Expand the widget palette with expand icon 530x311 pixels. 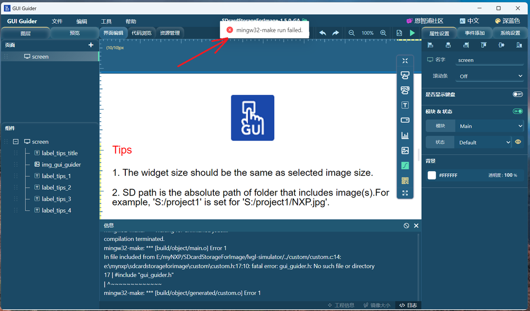[x=405, y=193]
